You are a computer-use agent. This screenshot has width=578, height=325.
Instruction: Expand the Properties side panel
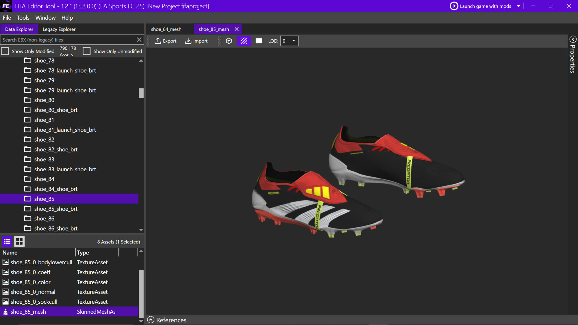[x=573, y=39]
